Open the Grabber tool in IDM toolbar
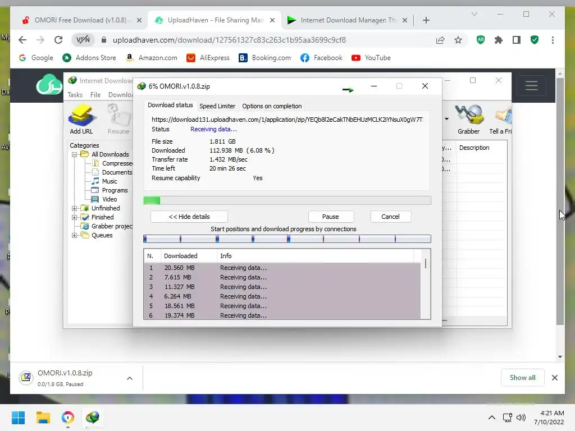The image size is (575, 431). pos(468,119)
